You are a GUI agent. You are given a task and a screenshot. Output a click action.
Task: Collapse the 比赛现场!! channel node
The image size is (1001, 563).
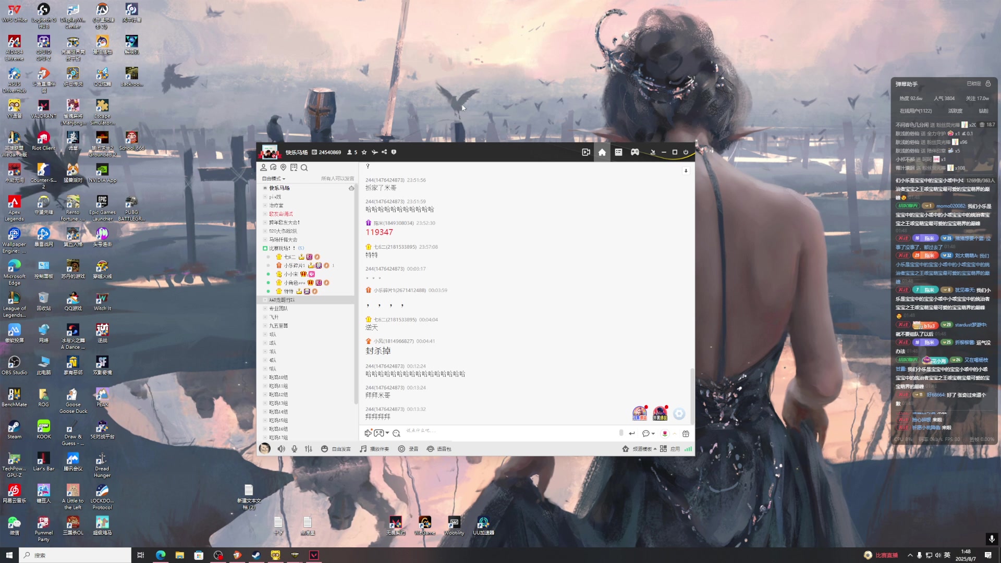(265, 248)
